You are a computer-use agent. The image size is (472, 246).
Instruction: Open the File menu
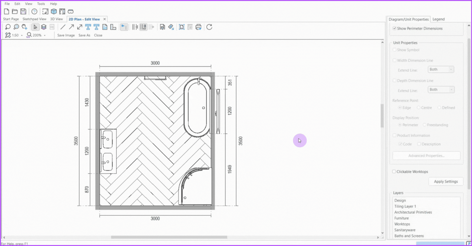(x=7, y=4)
